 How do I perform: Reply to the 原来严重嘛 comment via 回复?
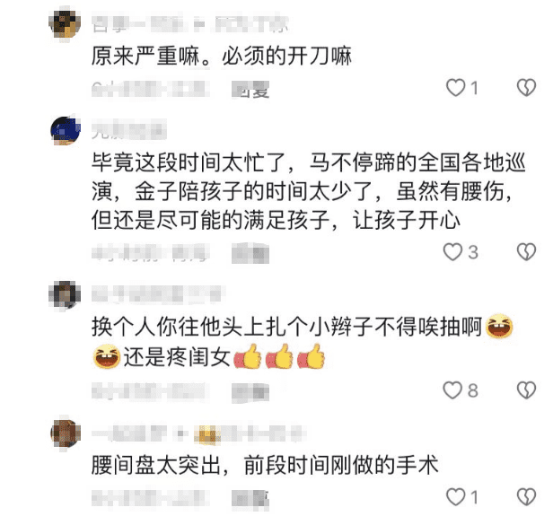click(250, 90)
